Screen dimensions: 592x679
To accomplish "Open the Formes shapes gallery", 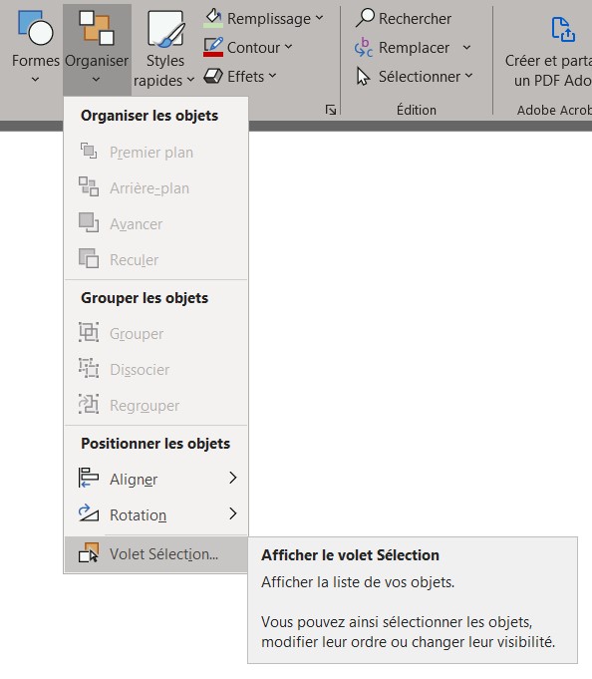I will (36, 47).
